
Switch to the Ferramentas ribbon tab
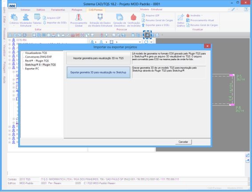coord(58,10)
